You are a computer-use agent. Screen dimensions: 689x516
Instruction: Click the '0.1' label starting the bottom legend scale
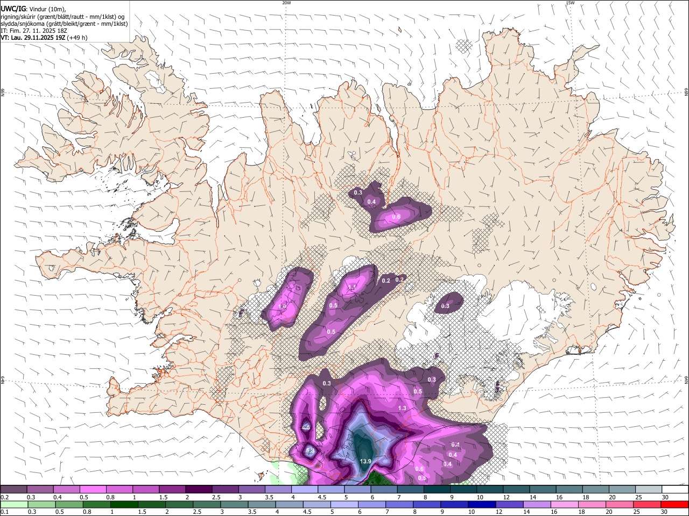point(5,512)
